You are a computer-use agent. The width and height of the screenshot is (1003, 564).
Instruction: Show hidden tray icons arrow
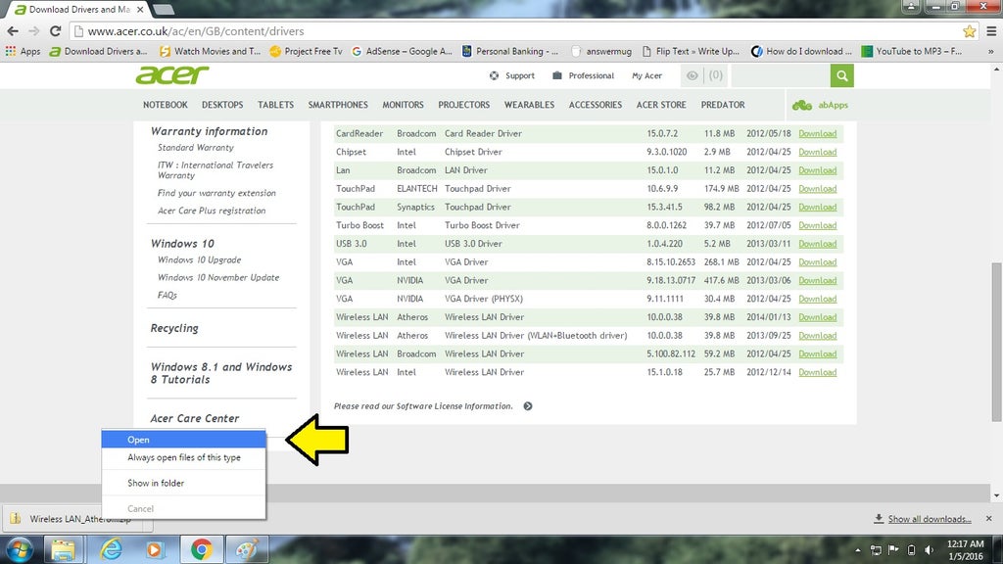[x=858, y=550]
